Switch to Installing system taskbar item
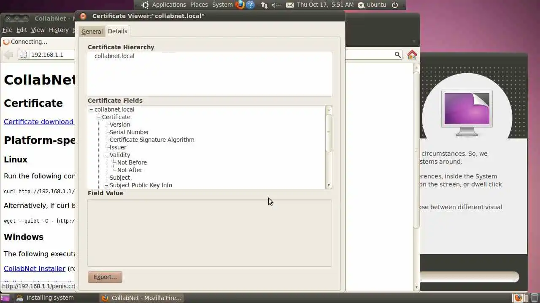 (x=50, y=298)
